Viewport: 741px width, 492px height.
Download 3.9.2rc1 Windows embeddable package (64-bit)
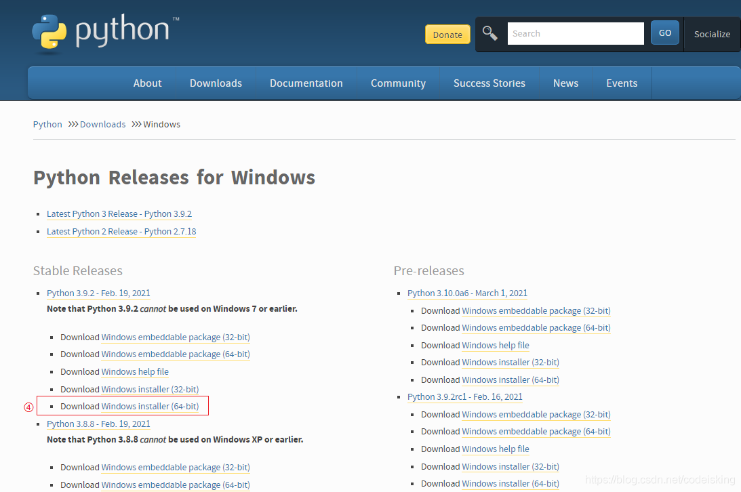(536, 431)
